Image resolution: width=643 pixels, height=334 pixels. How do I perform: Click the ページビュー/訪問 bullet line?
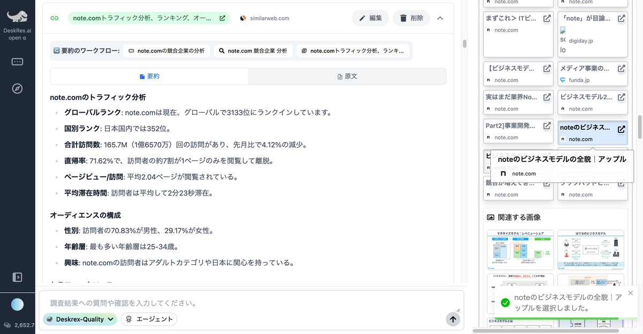(x=151, y=177)
